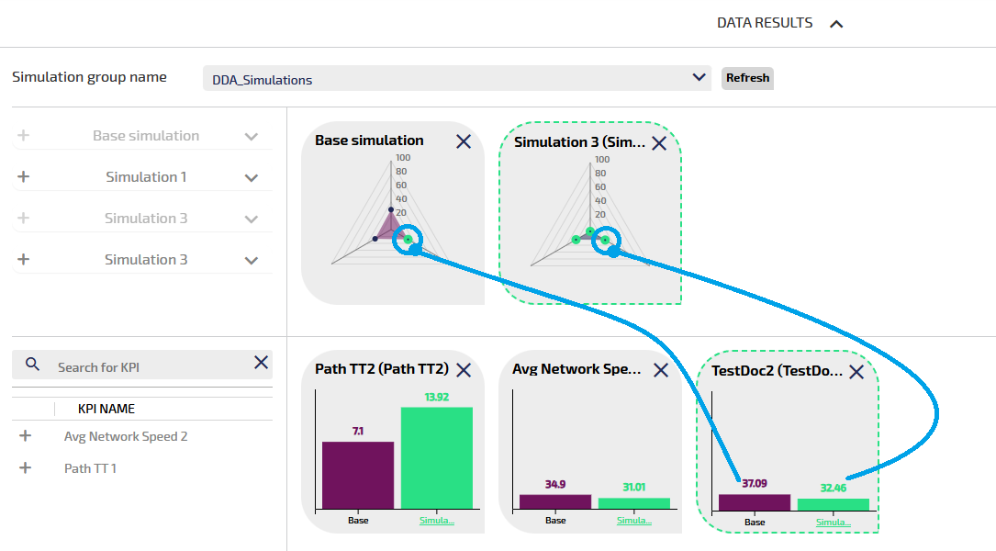Open Simula... link under Path TT2 chart
This screenshot has height=551, width=996.
tap(436, 521)
